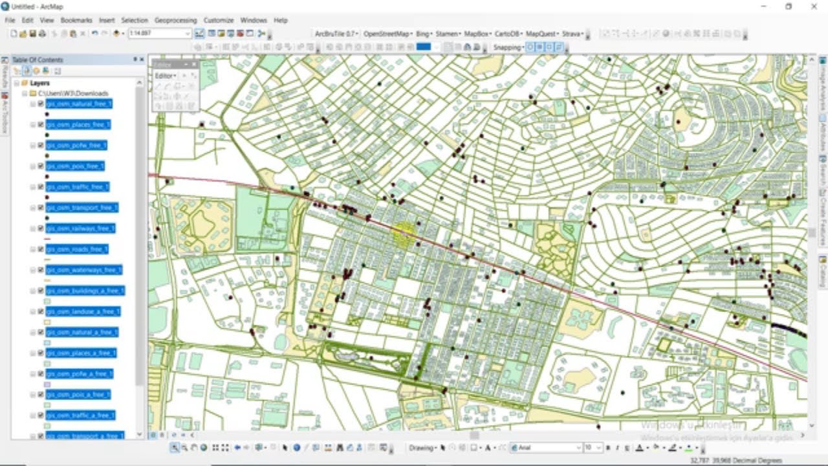This screenshot has width=828, height=466.
Task: Open the Bookmarks menu
Action: point(76,20)
